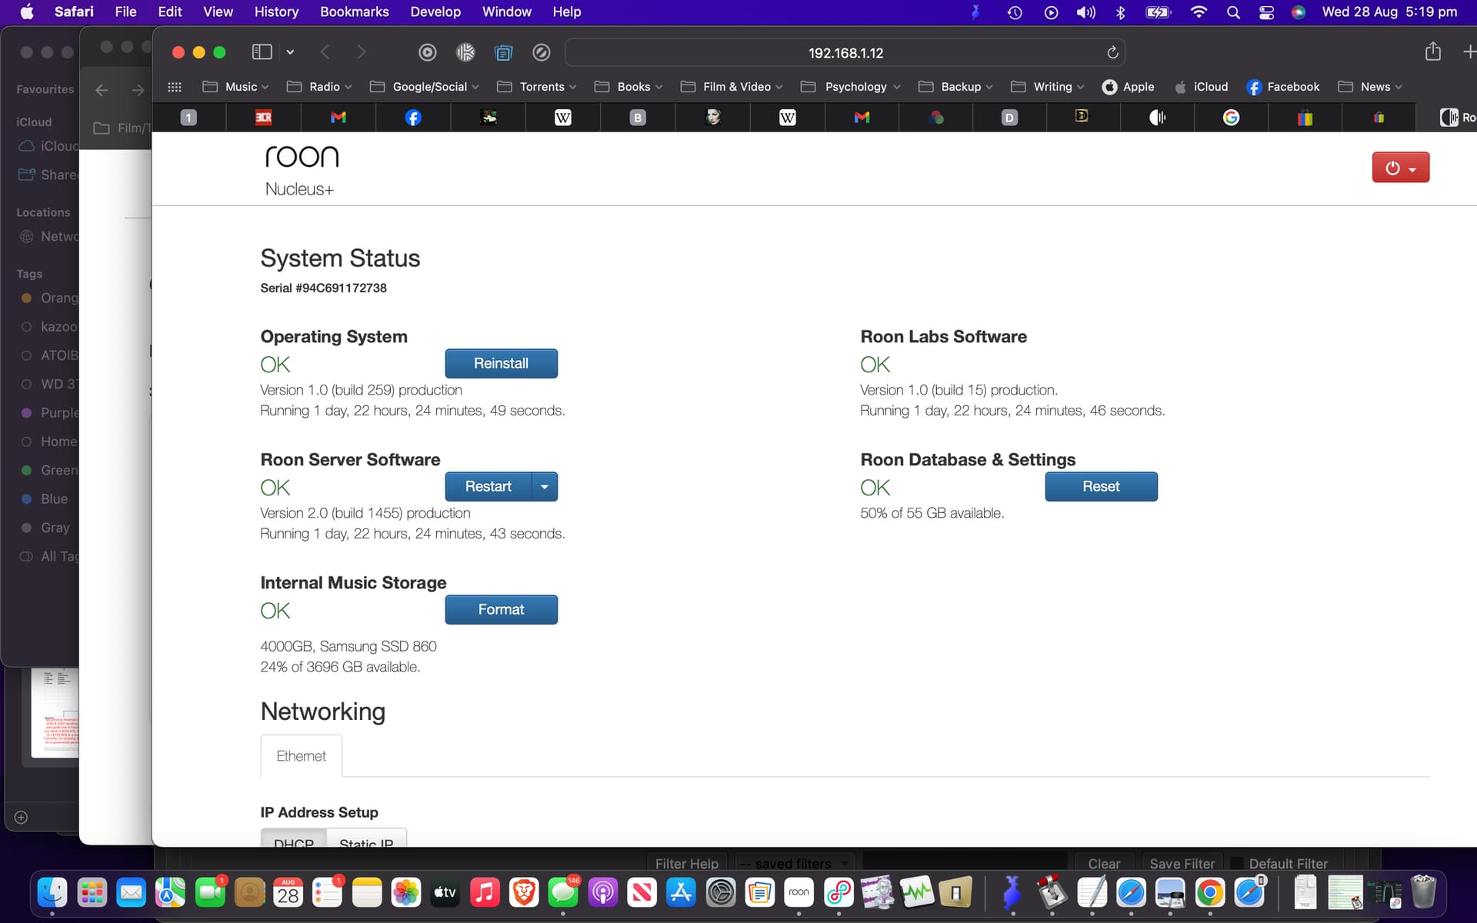1477x923 pixels.
Task: Reload the 192.168.1.12 page
Action: click(1112, 52)
